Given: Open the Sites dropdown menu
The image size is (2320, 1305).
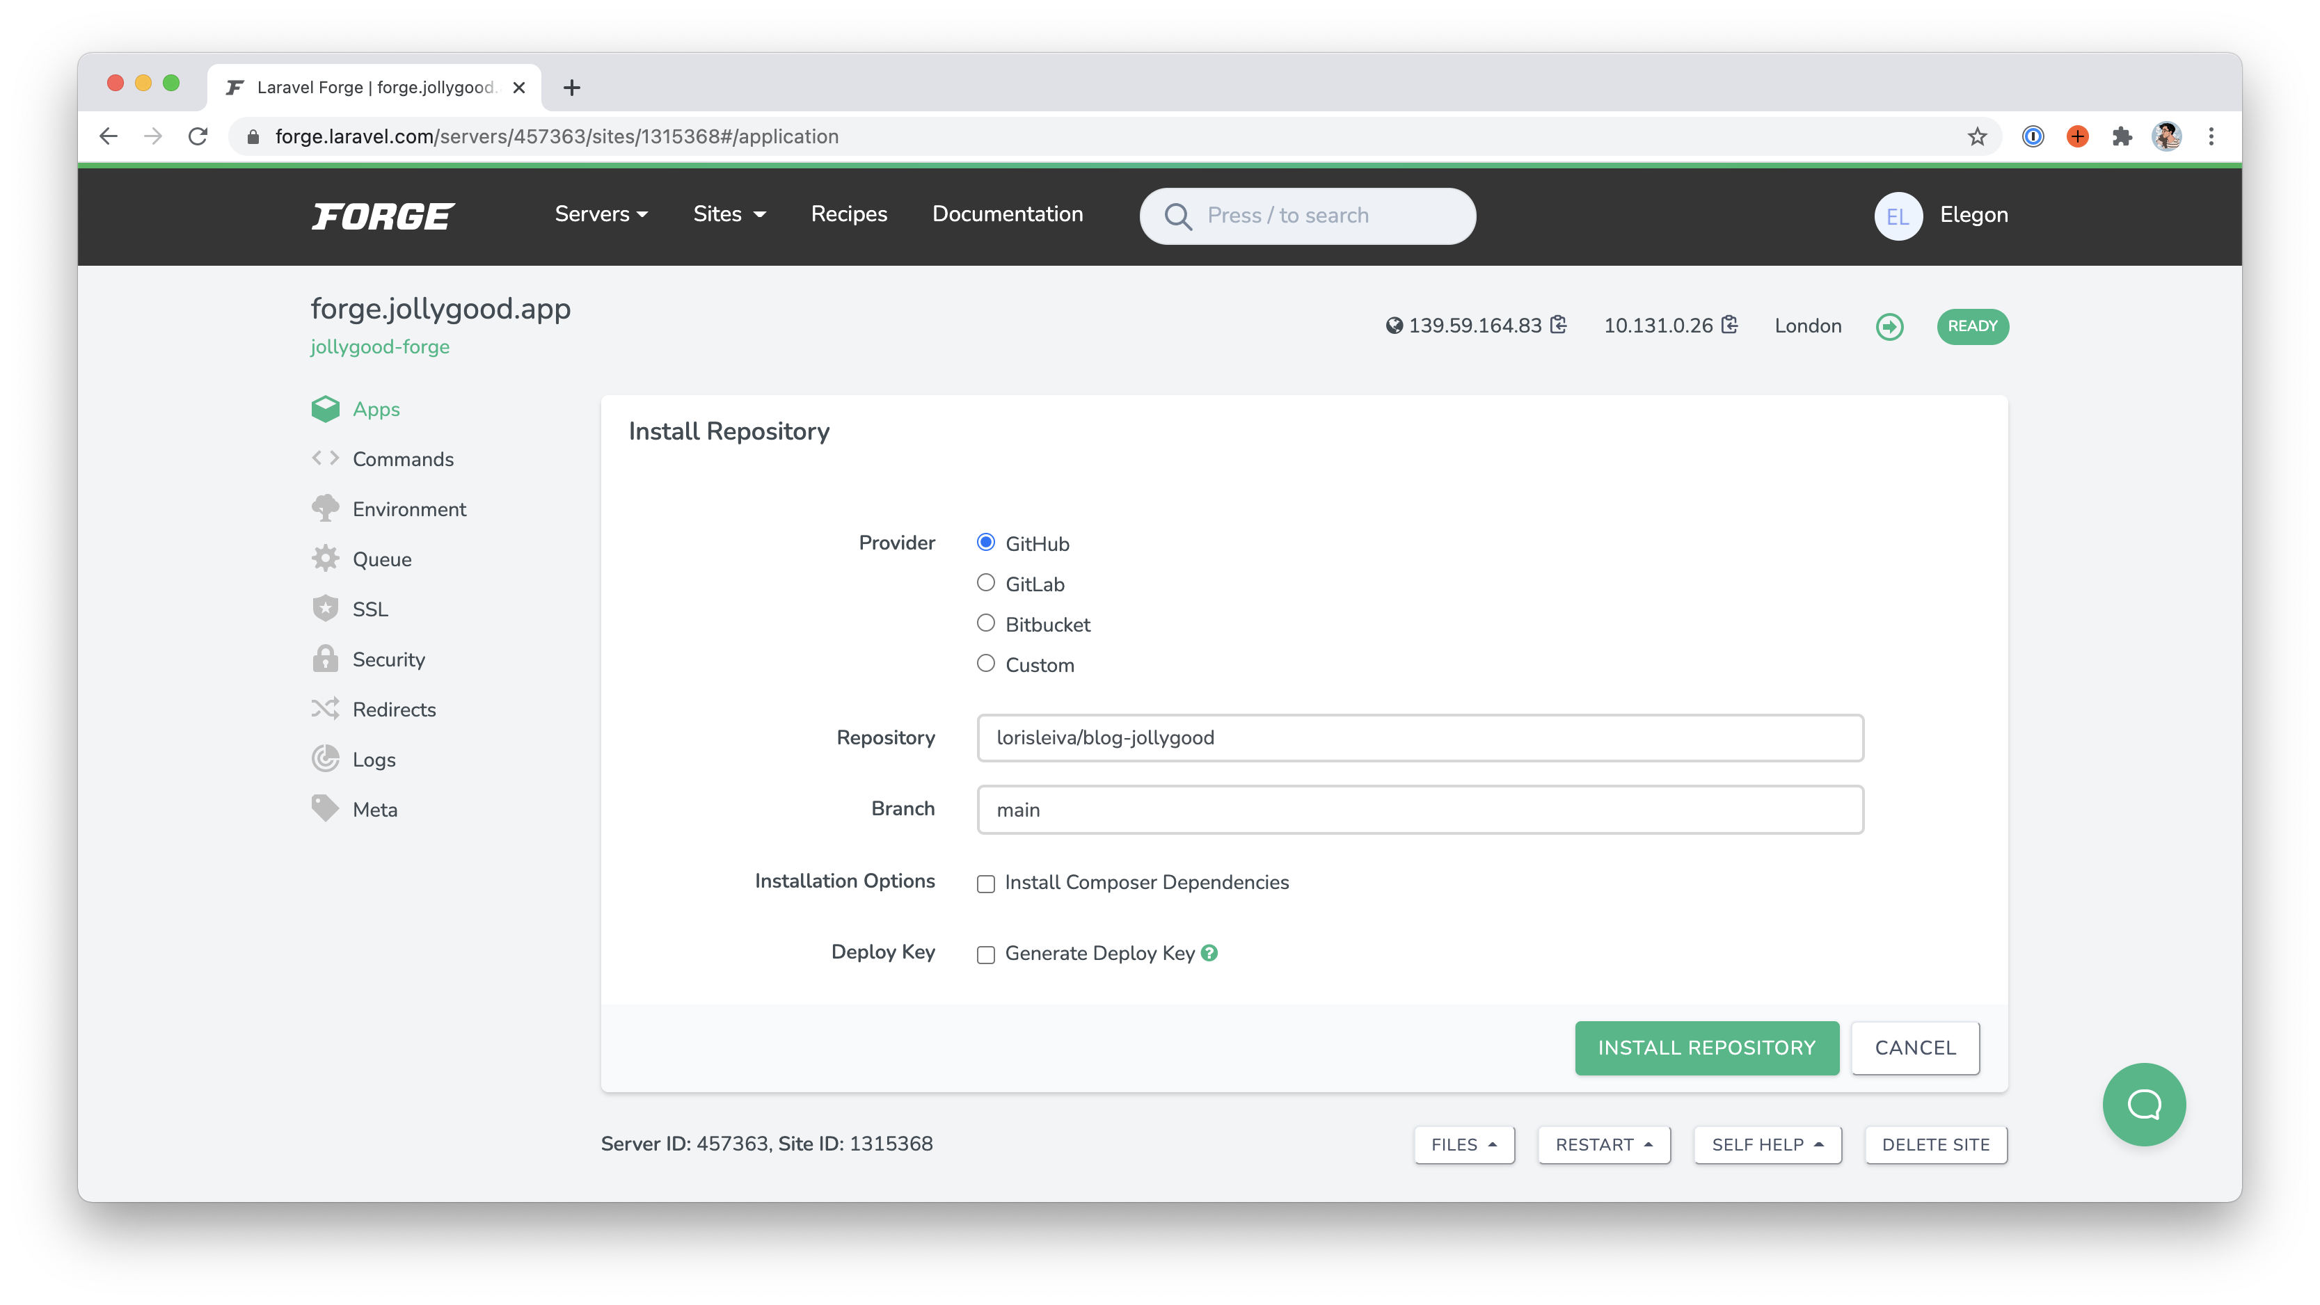Looking at the screenshot, I should coord(729,214).
